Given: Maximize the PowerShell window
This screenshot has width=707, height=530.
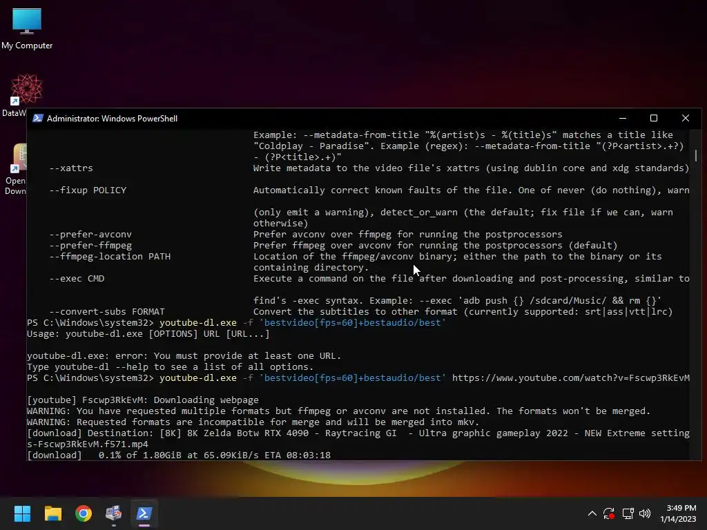Looking at the screenshot, I should click(x=654, y=118).
